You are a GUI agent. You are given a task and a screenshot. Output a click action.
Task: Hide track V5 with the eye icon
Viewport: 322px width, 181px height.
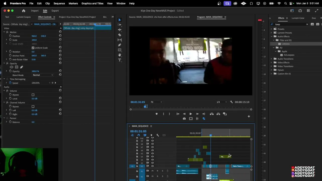pos(152,153)
